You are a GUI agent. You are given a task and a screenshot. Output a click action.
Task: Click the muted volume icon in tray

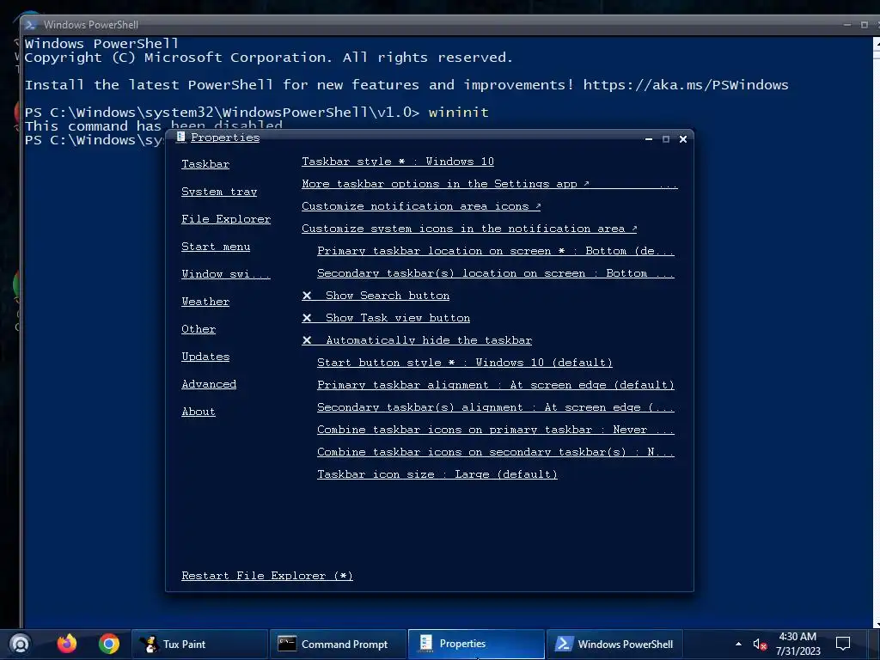[x=760, y=645]
